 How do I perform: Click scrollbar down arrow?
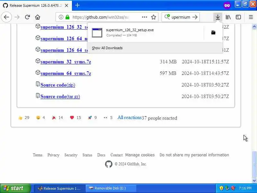pyautogui.click(x=254, y=180)
